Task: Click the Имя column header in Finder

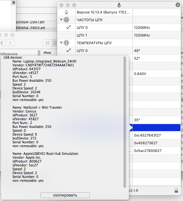Action: [47, 53]
